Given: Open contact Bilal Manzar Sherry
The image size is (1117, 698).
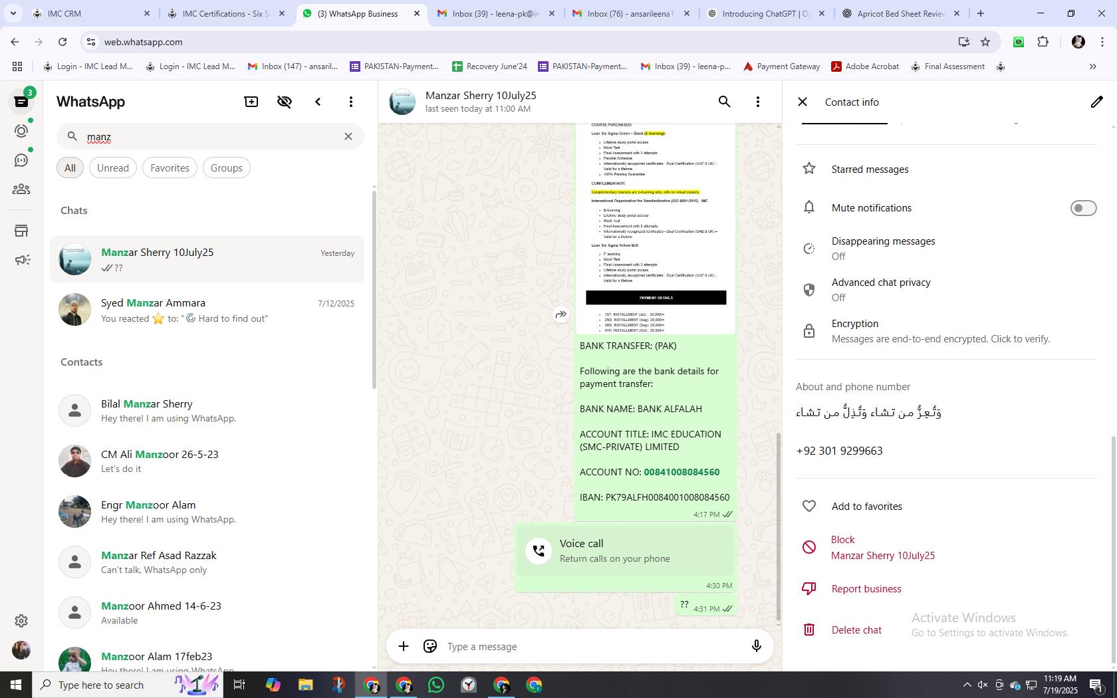Looking at the screenshot, I should (207, 411).
